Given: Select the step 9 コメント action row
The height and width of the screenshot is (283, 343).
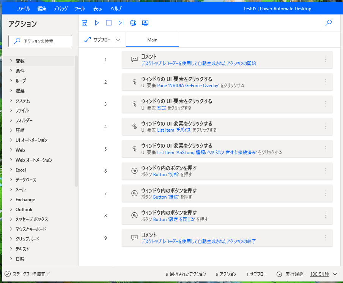Looking at the screenshot, I should [227, 238].
